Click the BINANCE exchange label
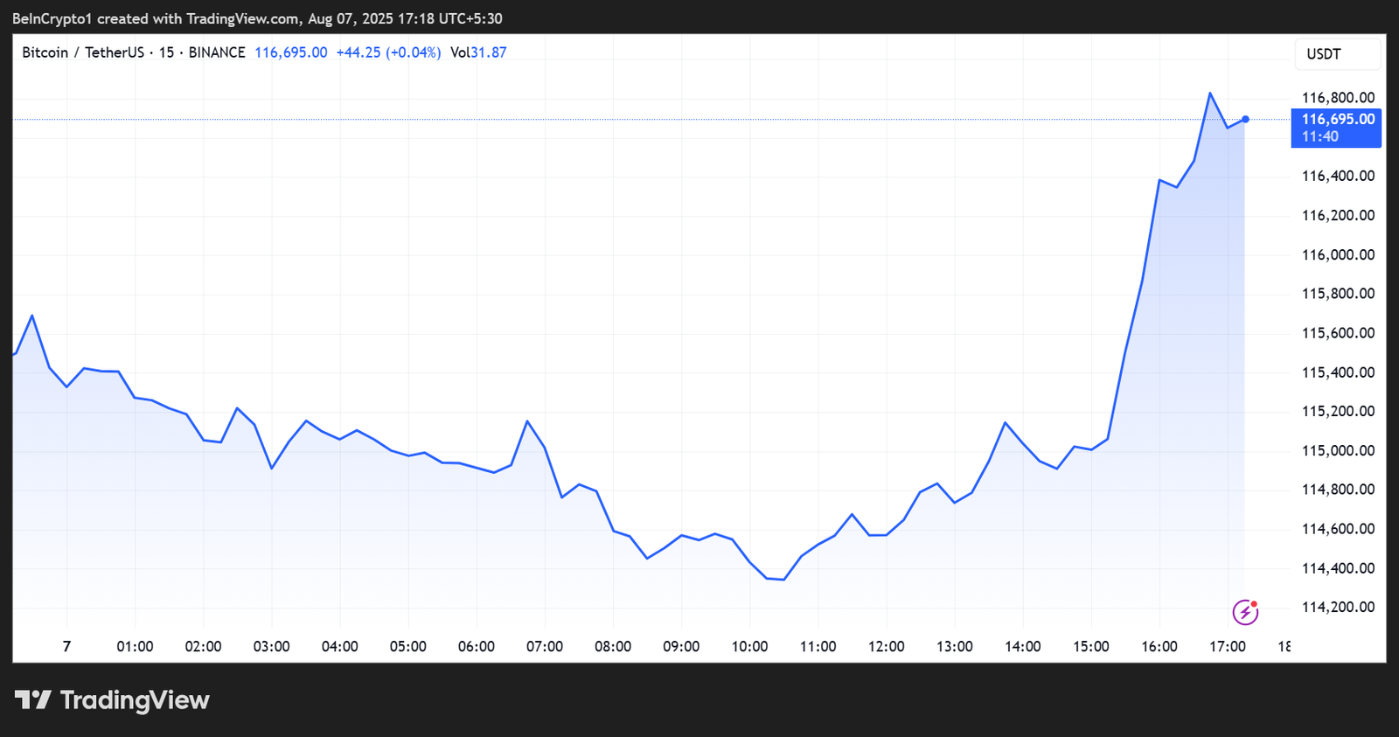The height and width of the screenshot is (737, 1399). (x=217, y=52)
